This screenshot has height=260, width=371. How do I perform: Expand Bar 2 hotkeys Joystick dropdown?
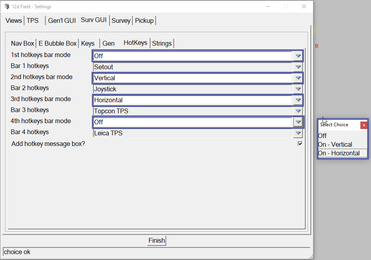pos(298,89)
